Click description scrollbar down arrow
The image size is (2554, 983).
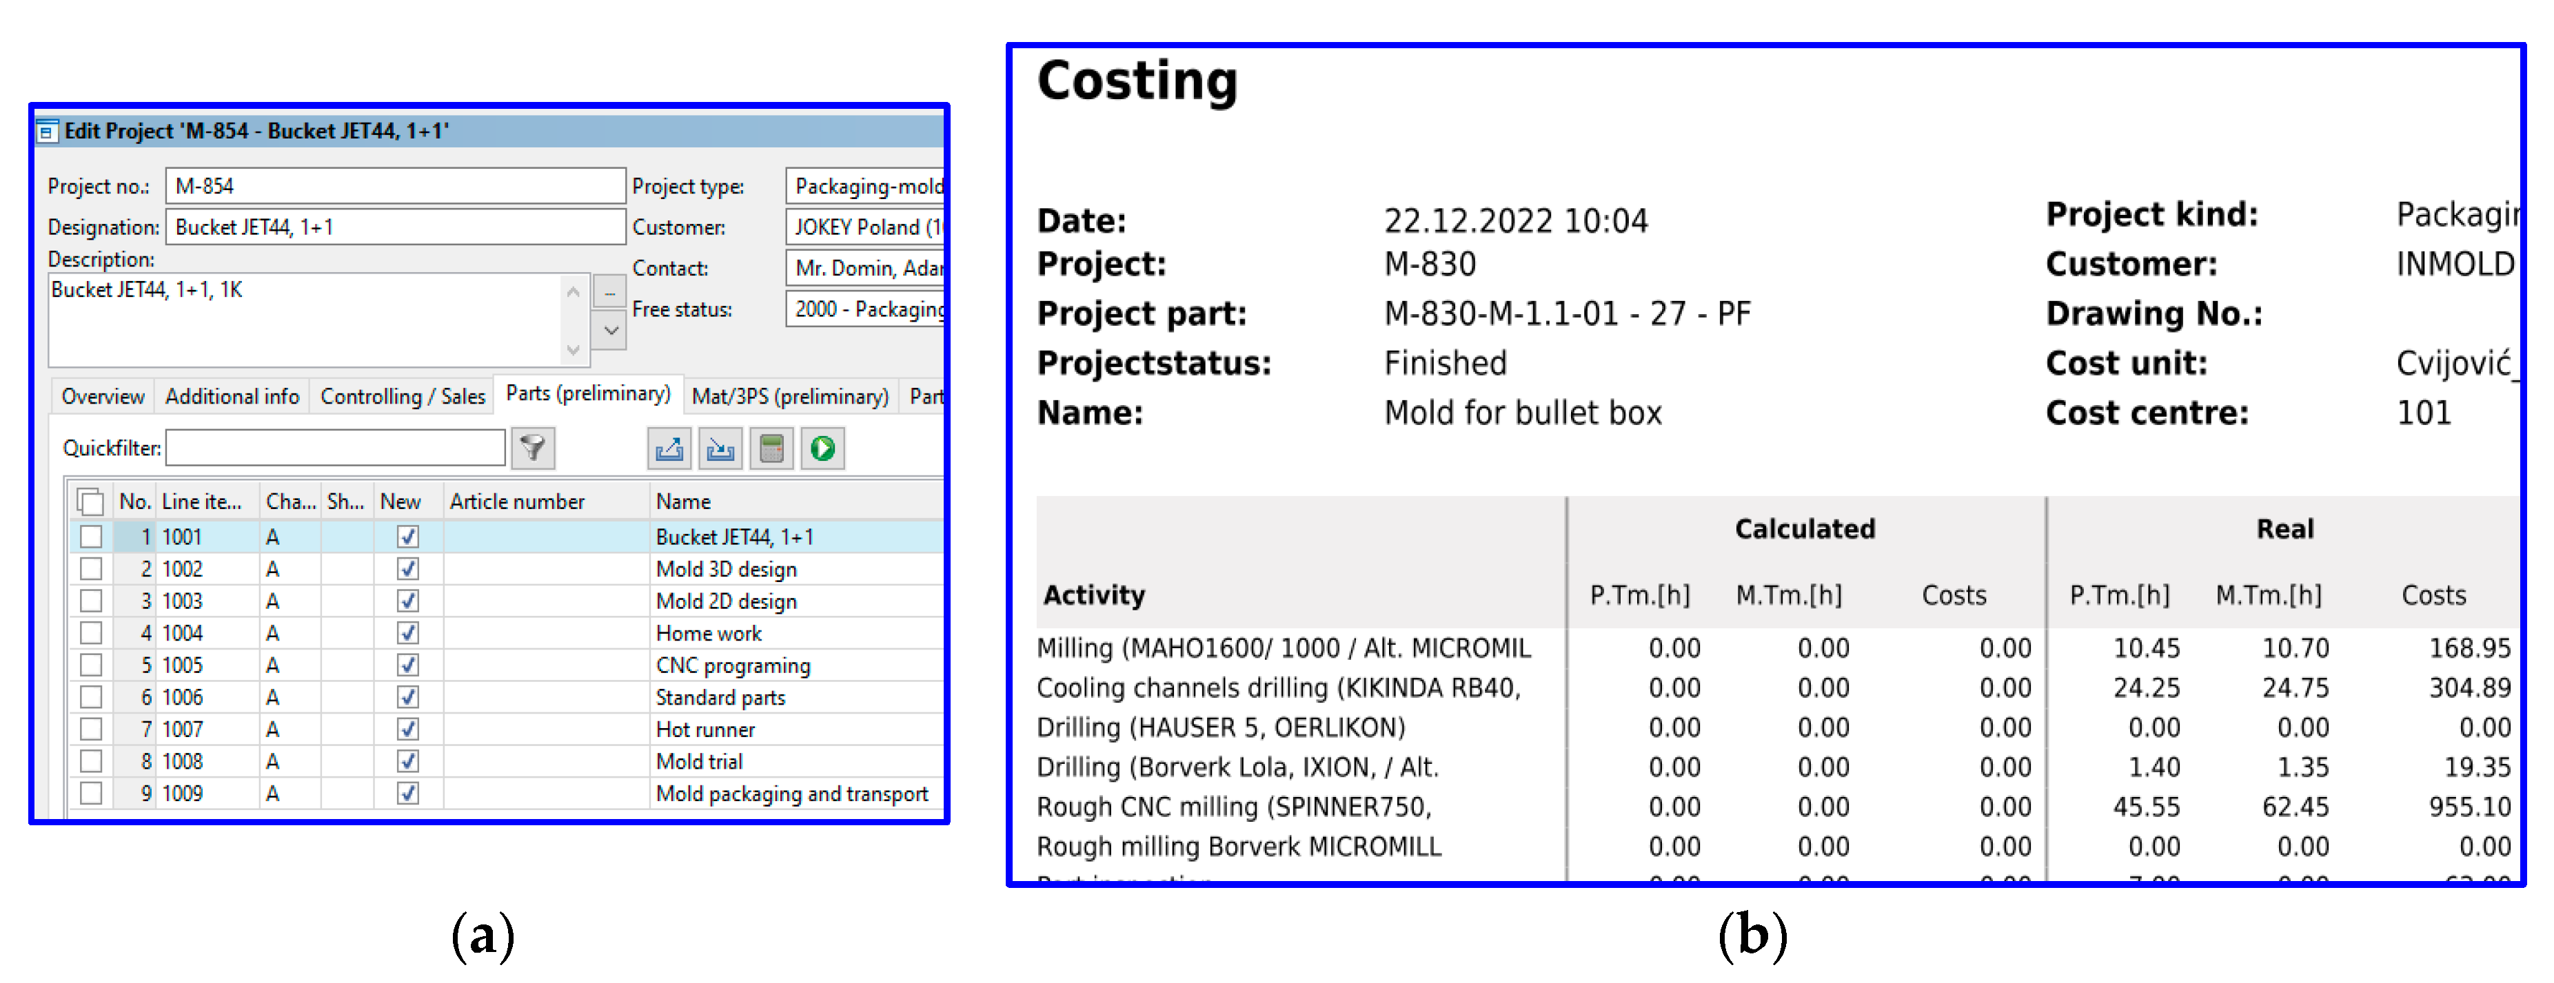[x=573, y=350]
